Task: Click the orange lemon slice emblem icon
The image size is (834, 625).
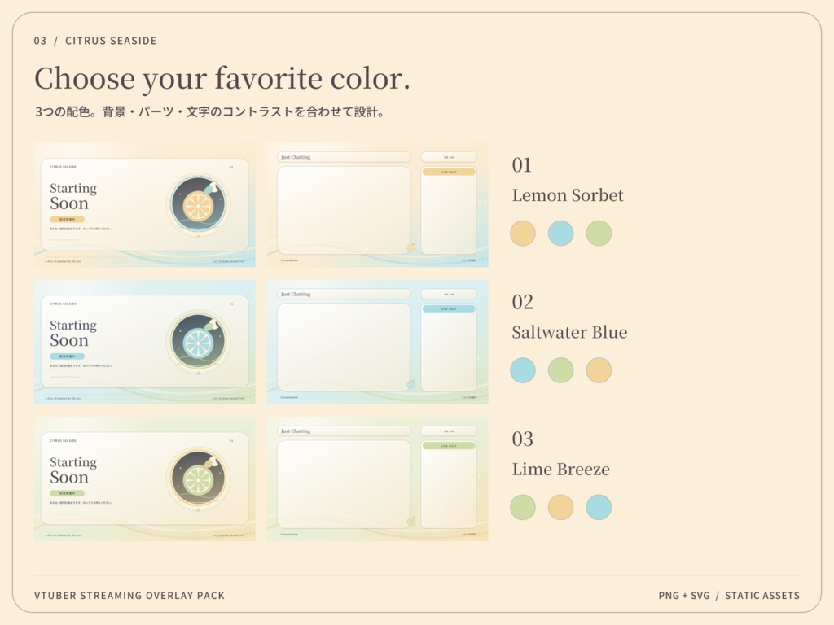Action: (199, 204)
